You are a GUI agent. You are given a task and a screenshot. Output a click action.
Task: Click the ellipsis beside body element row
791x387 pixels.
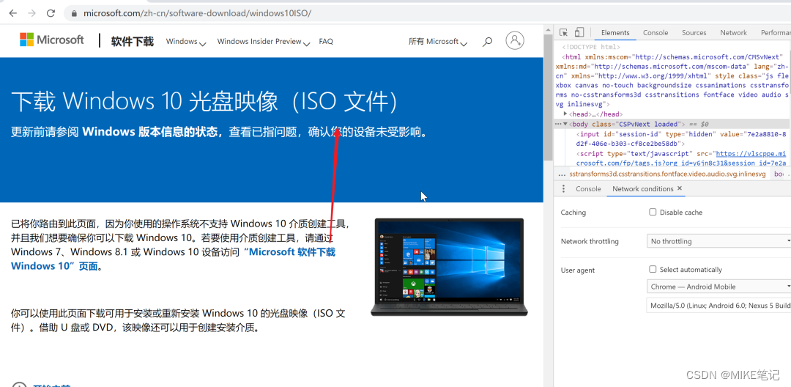click(x=558, y=124)
